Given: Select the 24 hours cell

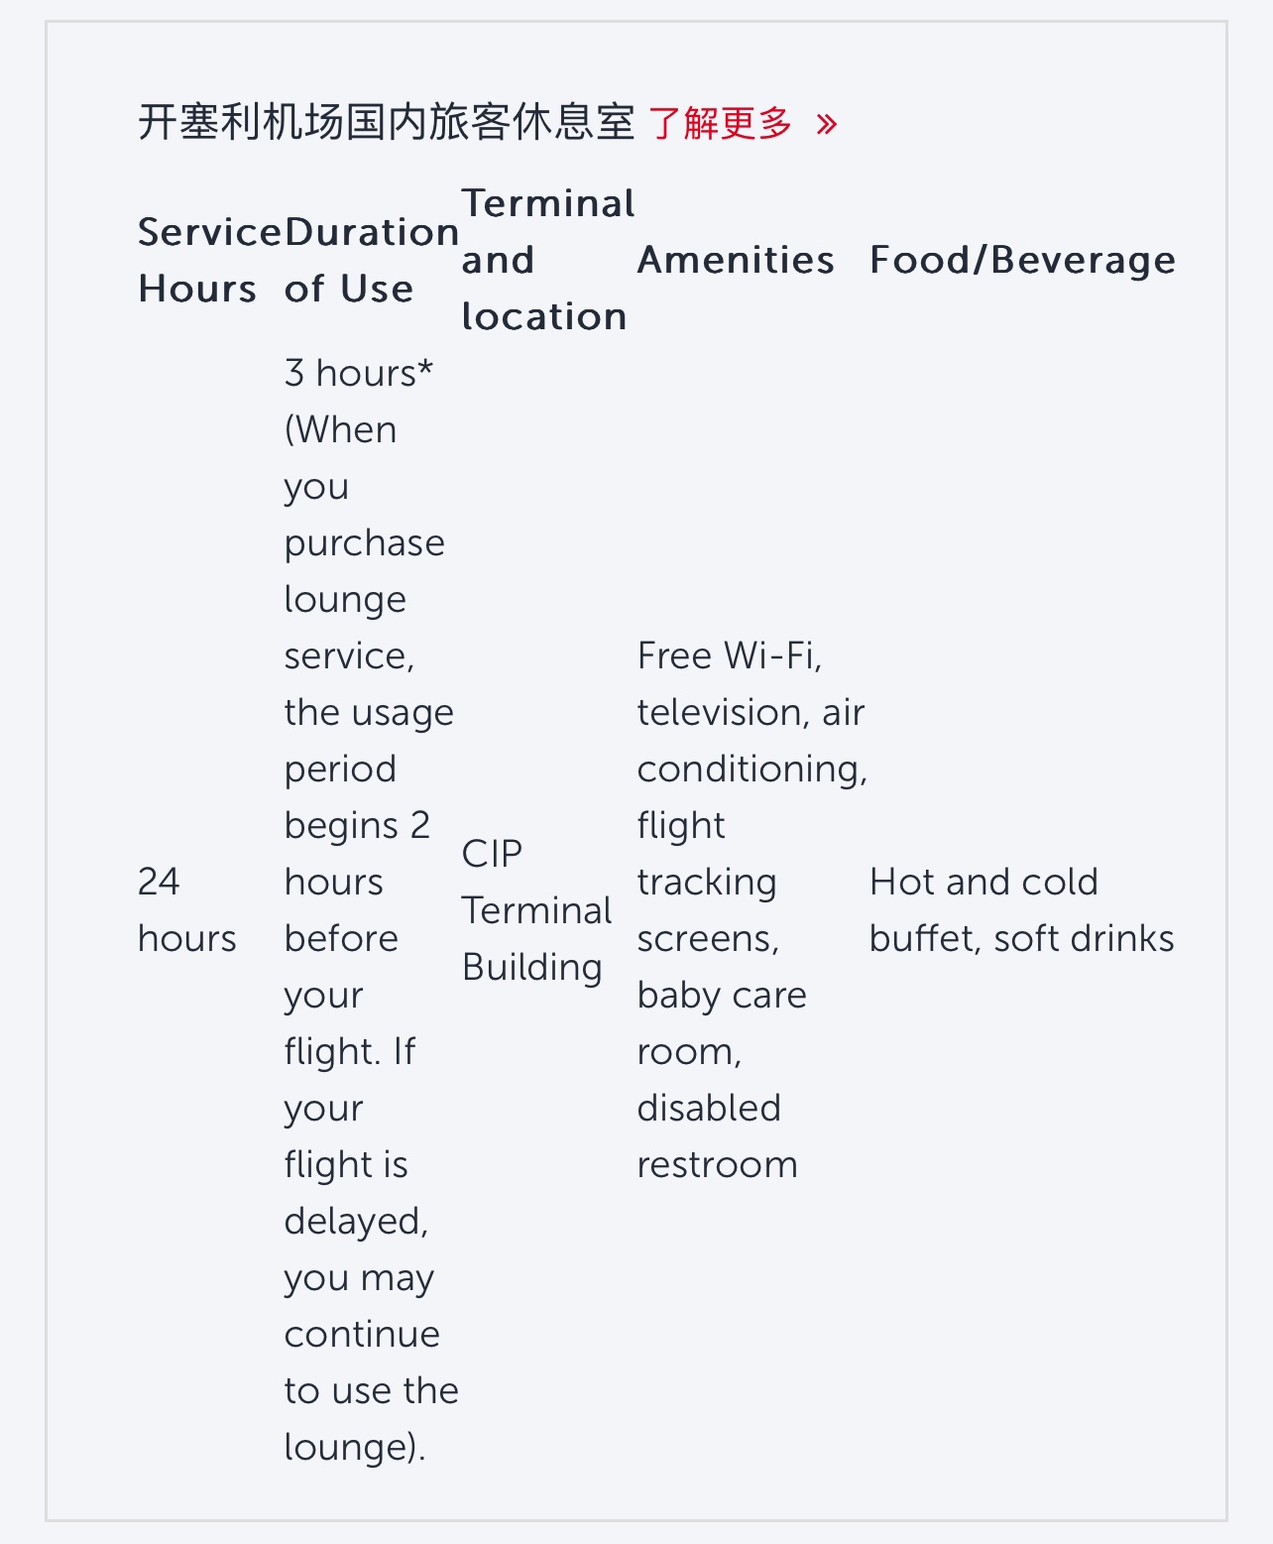Looking at the screenshot, I should [186, 909].
